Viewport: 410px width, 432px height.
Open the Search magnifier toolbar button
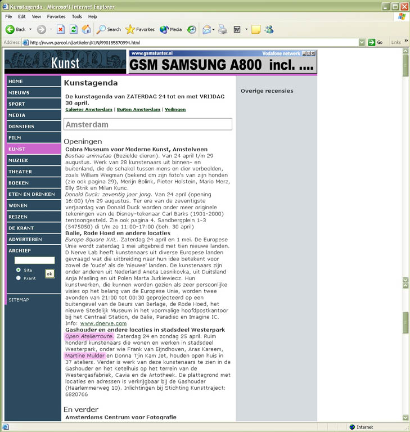pyautogui.click(x=109, y=29)
